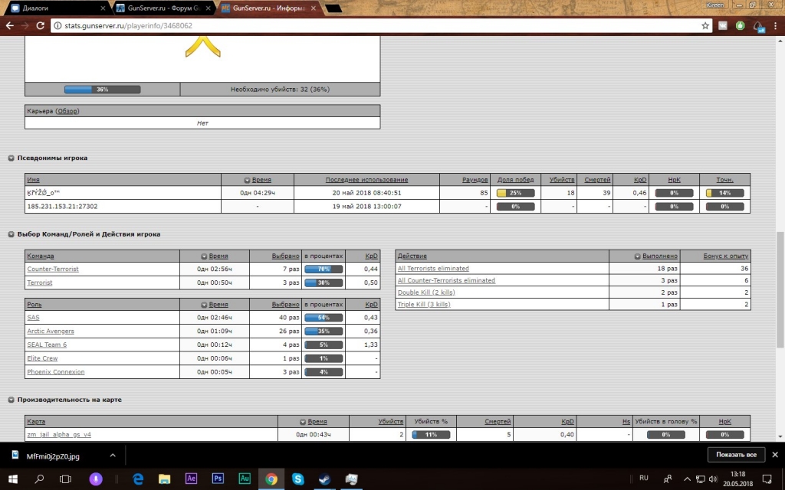Open File Explorer from the taskbar

coord(164,479)
